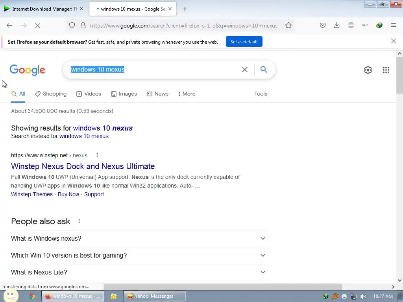
Task: Open a new tab with plus button
Action: (x=185, y=9)
